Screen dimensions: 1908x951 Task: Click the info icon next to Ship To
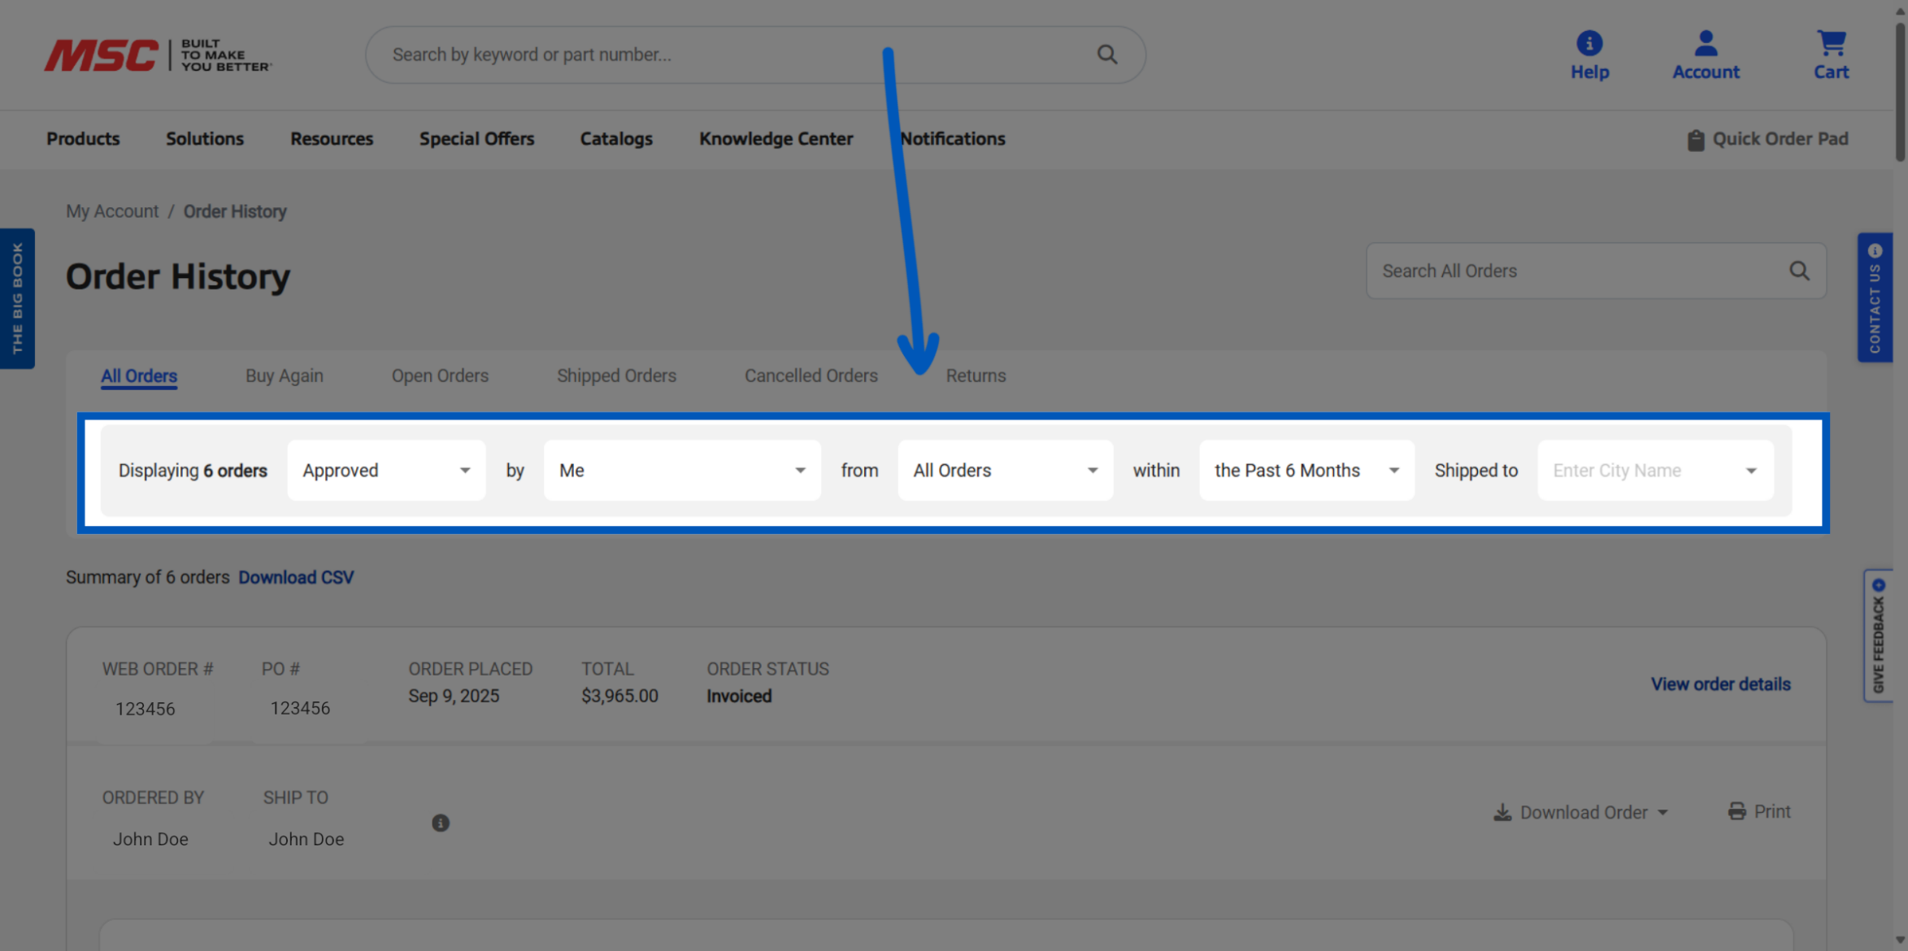point(441,823)
